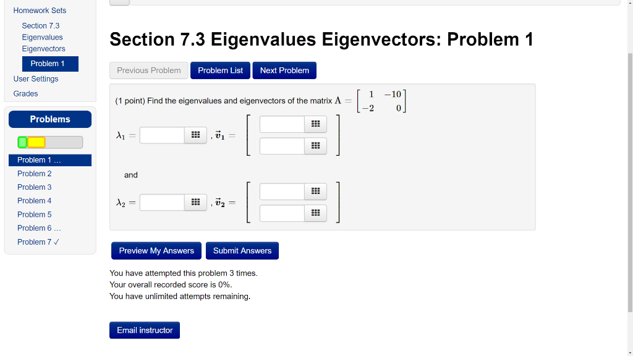This screenshot has width=633, height=356.
Task: Open the equation editor for λ2
Action: coord(195,201)
